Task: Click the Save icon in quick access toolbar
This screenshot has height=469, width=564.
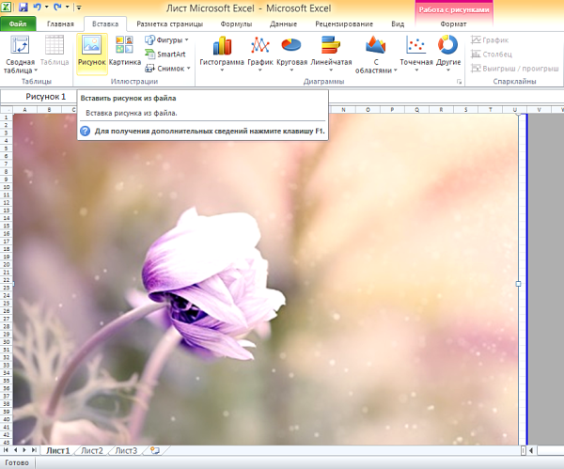Action: point(22,7)
